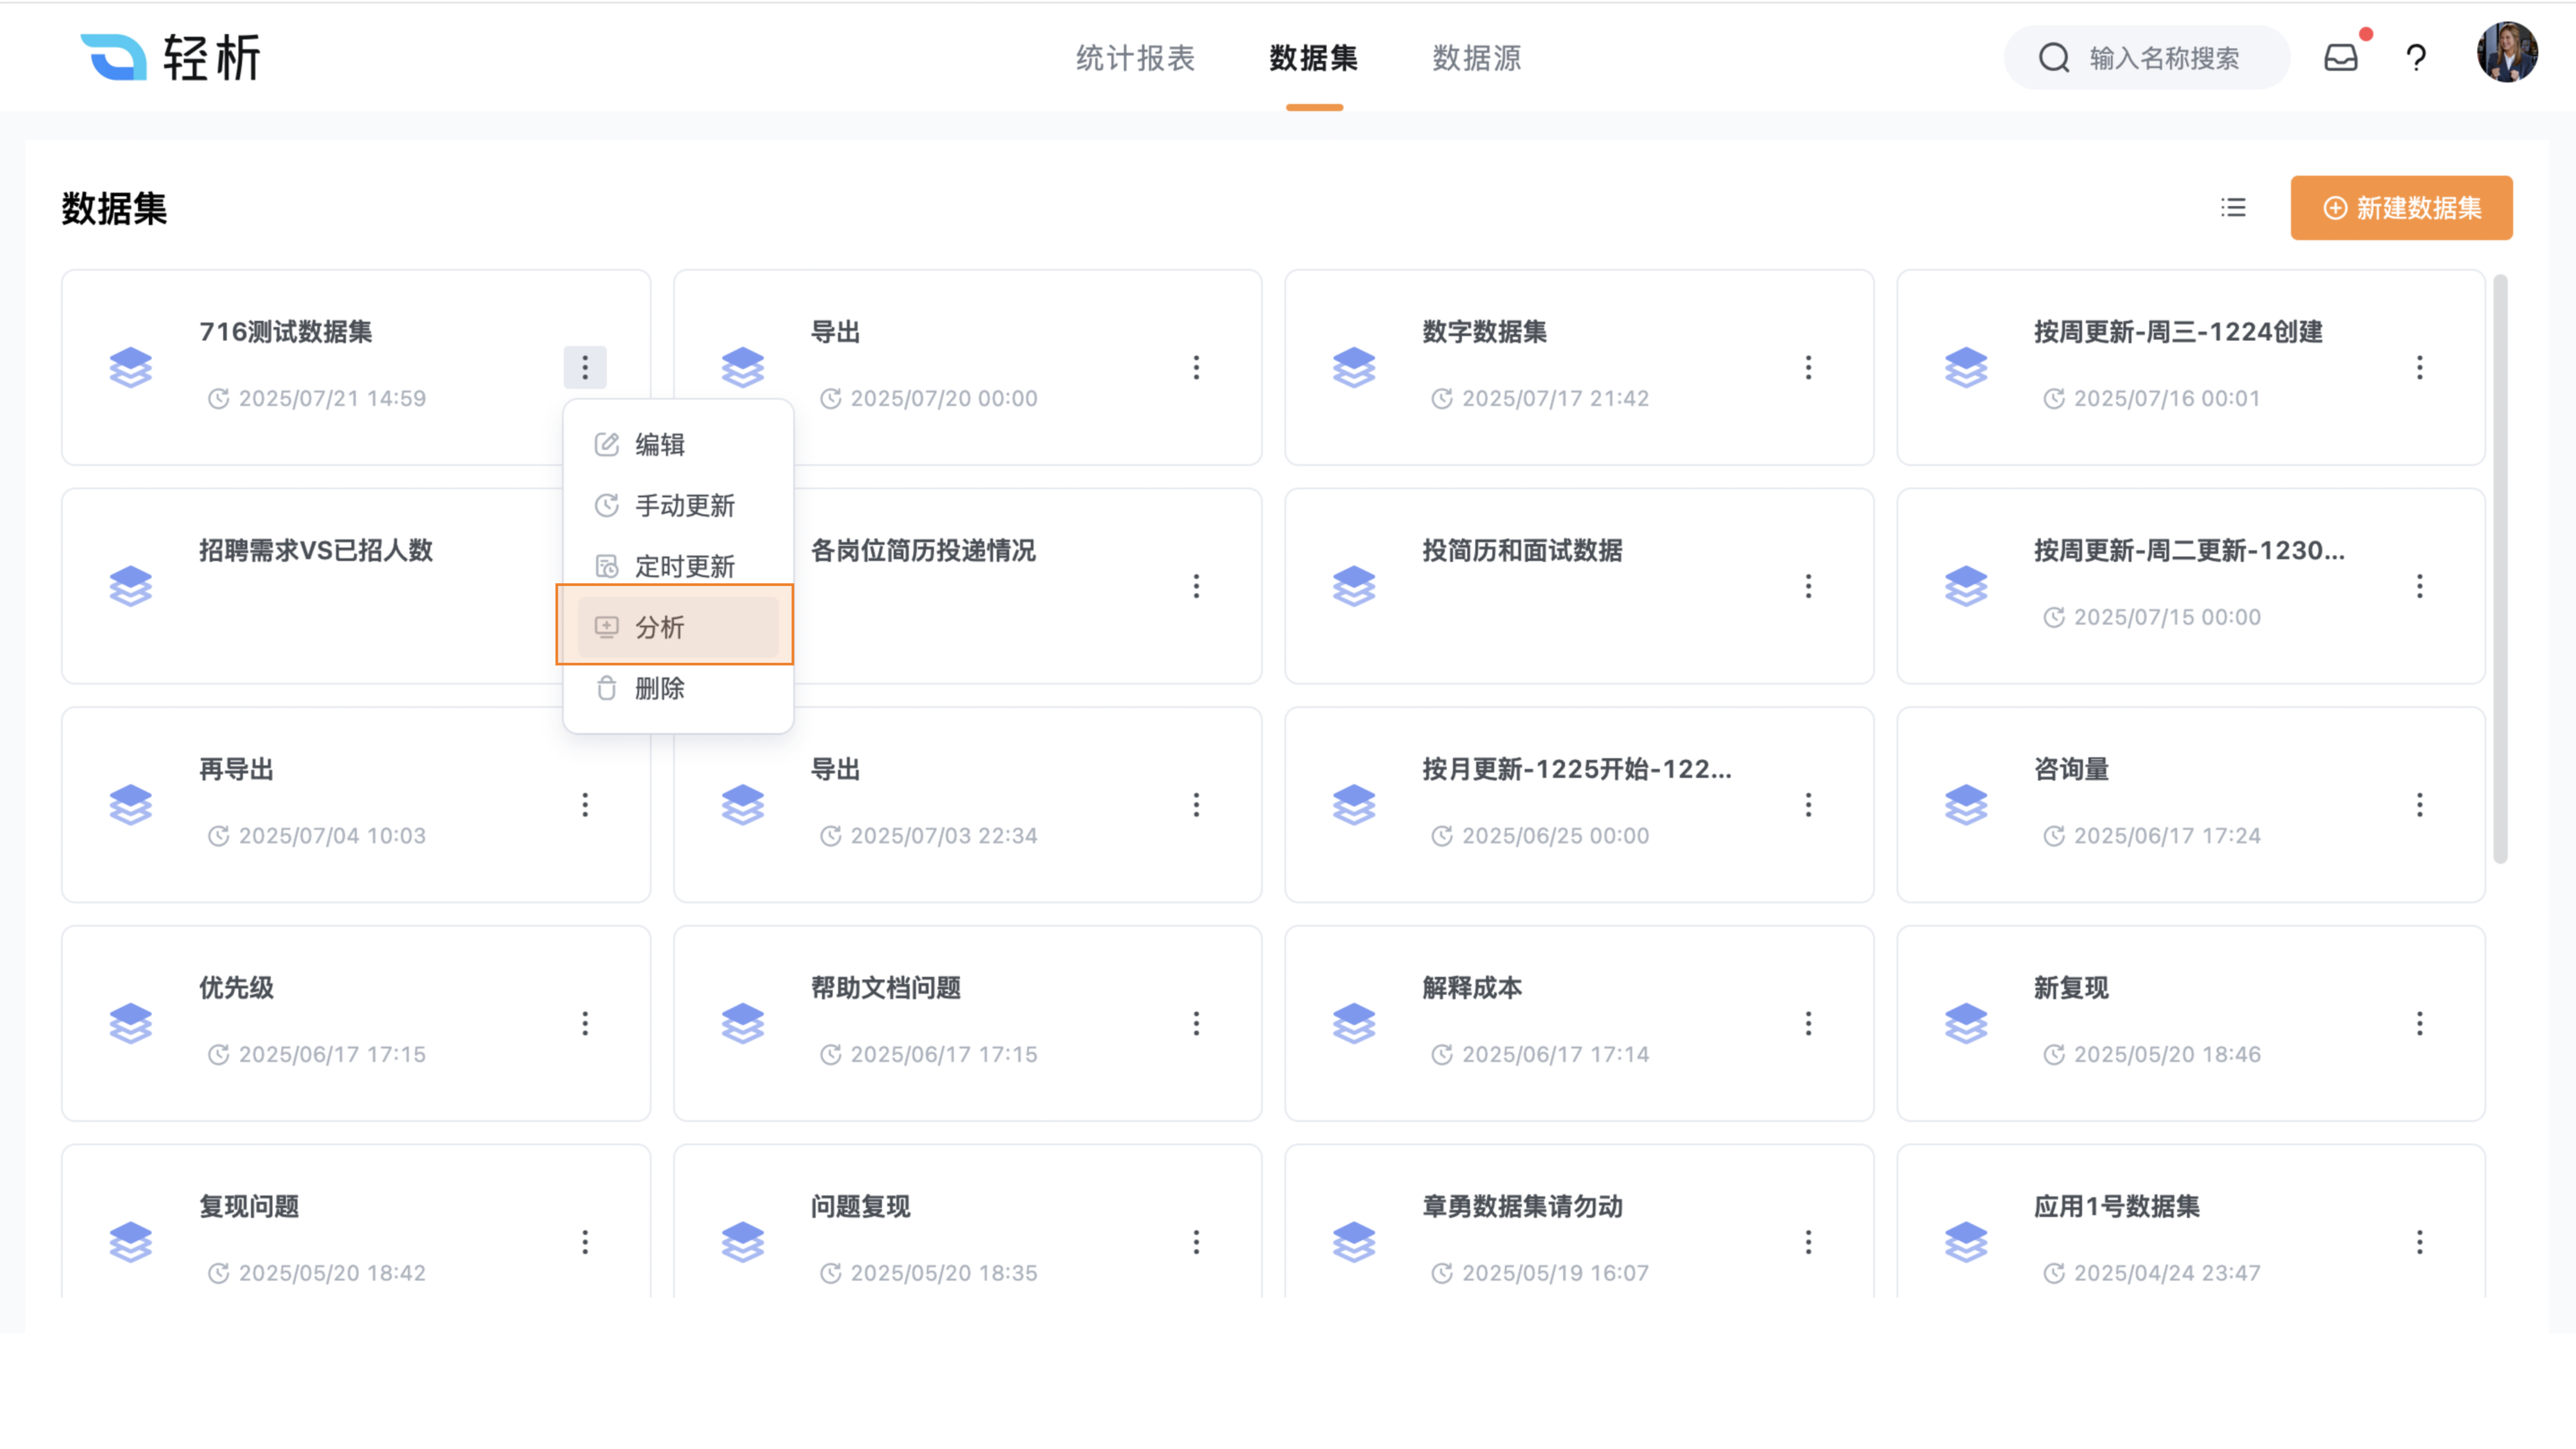2576x1449 pixels.
Task: Choose 手动更新 from the context menu
Action: click(x=678, y=506)
